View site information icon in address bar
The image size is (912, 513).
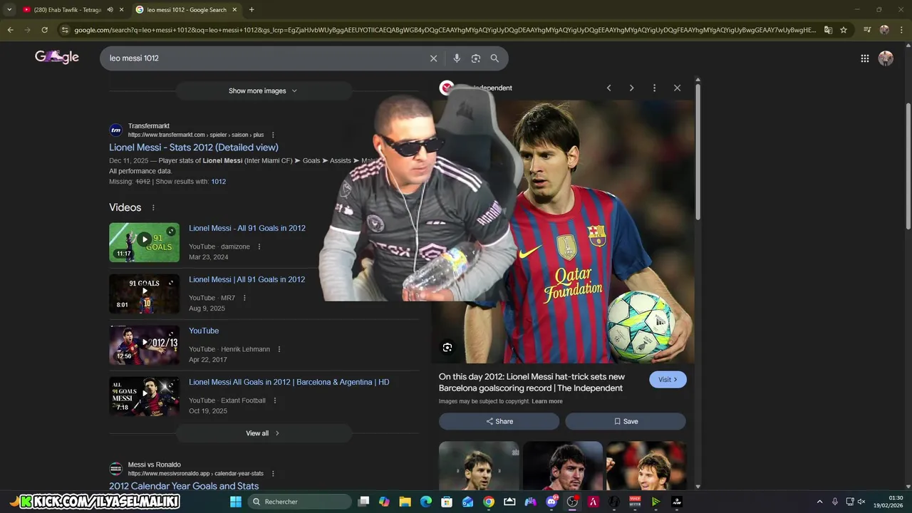(x=65, y=30)
